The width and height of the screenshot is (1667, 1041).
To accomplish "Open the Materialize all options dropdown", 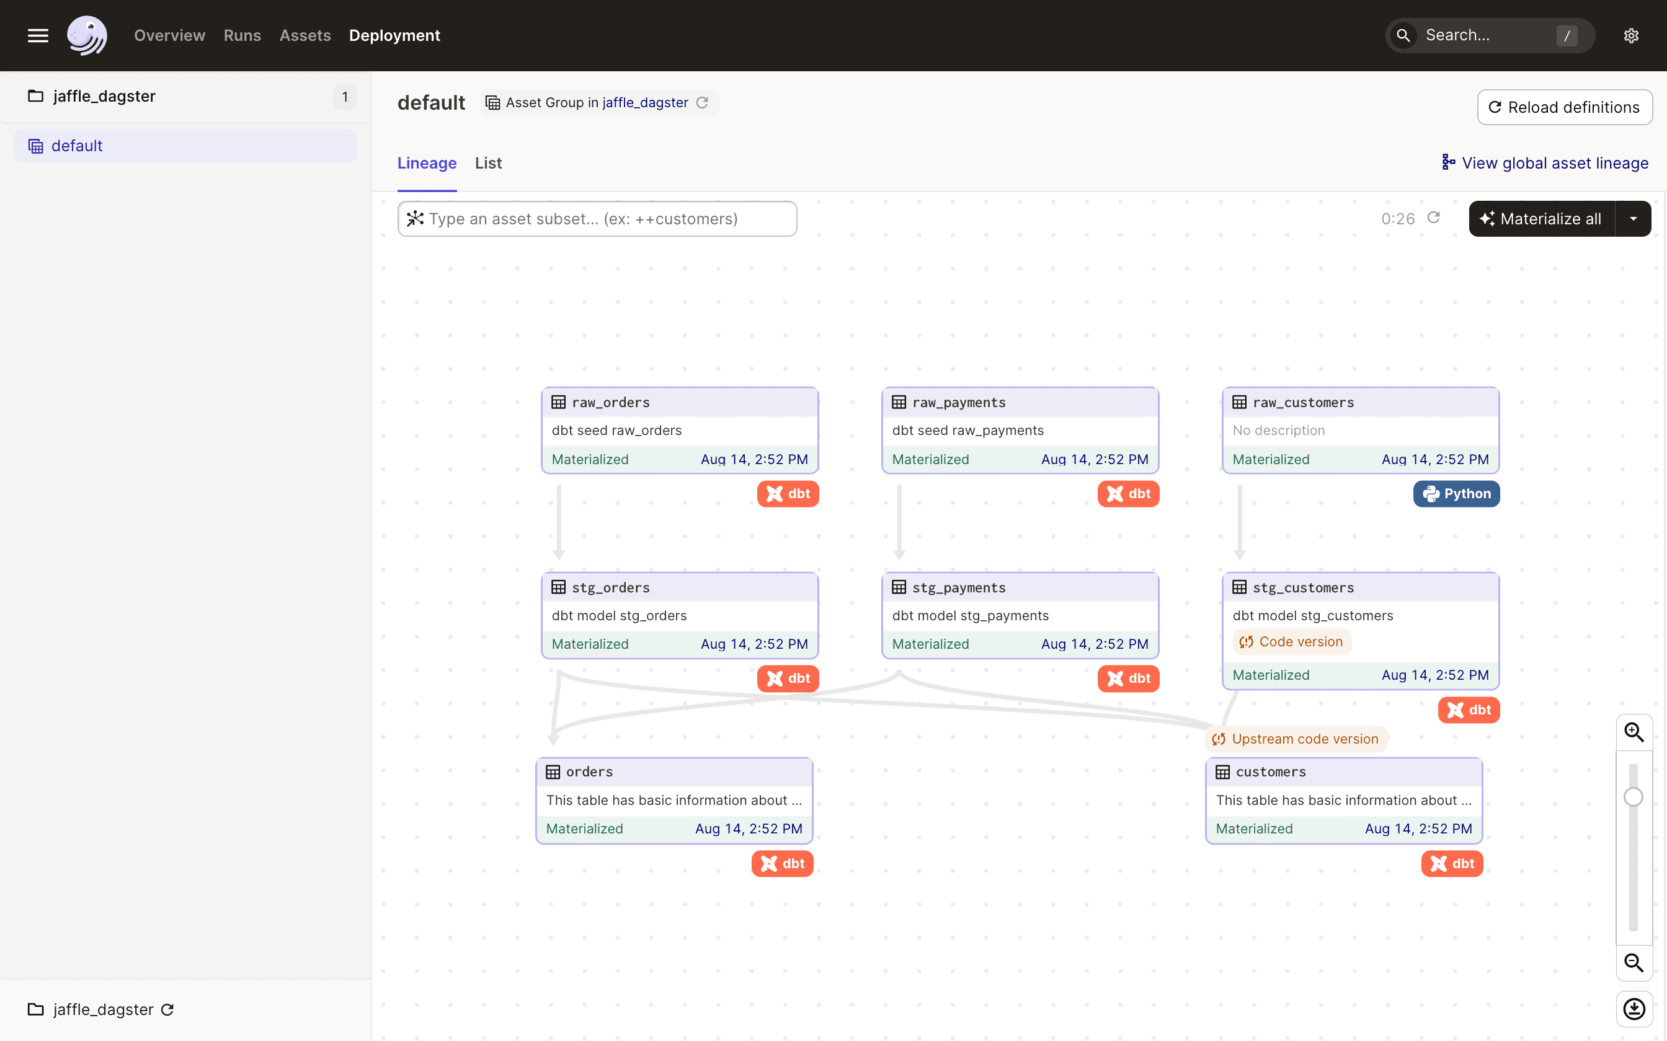I will 1634,217.
